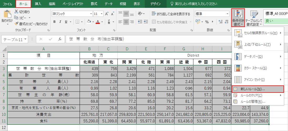Increase indent
This screenshot has width=288, height=131.
tap(146, 22)
